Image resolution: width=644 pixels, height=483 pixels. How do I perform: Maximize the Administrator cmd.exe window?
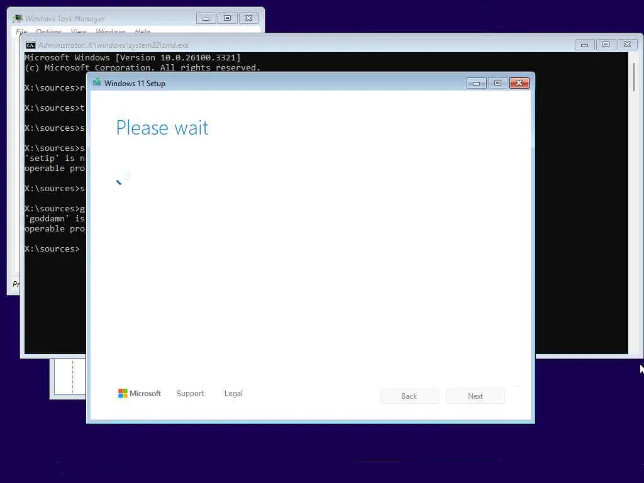(x=606, y=45)
